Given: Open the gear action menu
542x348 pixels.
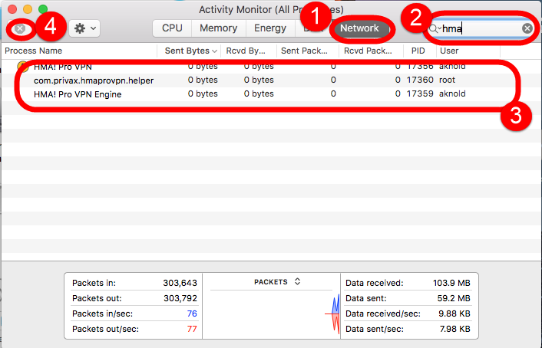Looking at the screenshot, I should click(x=84, y=28).
